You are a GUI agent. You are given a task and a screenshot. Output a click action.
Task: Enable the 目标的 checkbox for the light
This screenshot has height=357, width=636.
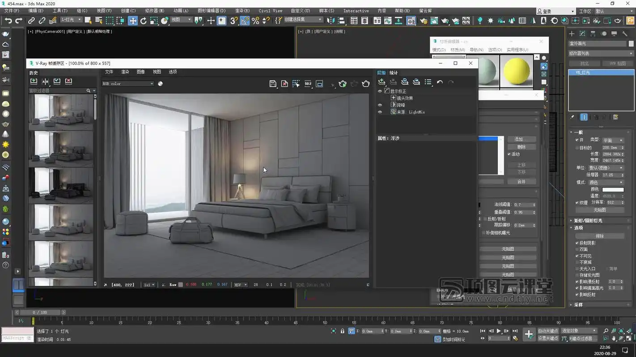pyautogui.click(x=576, y=147)
